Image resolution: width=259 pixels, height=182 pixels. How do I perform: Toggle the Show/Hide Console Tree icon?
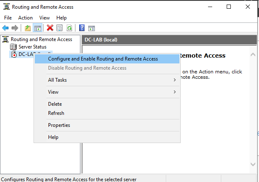click(x=37, y=28)
